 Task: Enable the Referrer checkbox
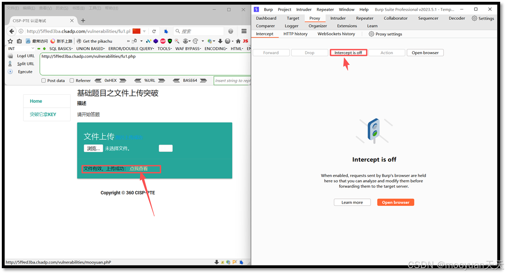click(x=71, y=80)
